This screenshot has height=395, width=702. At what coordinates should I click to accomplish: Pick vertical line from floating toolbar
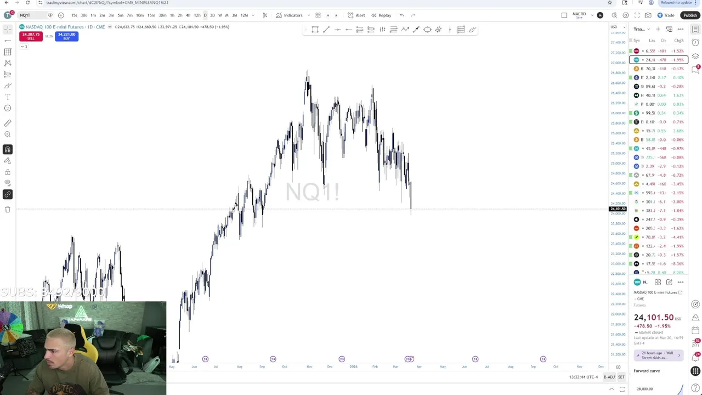(450, 30)
